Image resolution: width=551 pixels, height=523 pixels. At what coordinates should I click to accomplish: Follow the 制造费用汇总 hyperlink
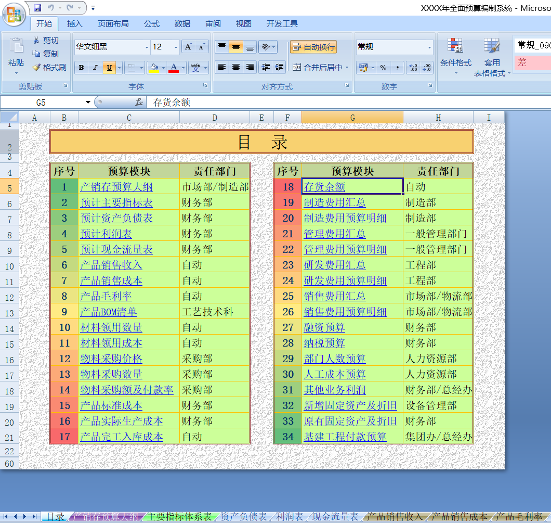pyautogui.click(x=335, y=202)
